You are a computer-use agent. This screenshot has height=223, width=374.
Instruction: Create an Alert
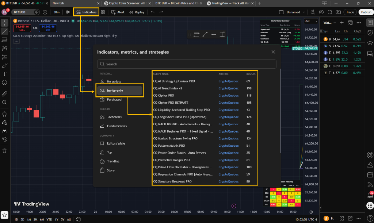click(118, 12)
